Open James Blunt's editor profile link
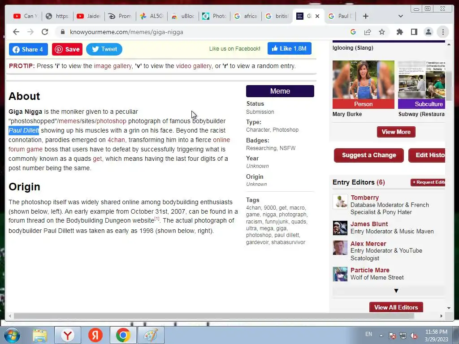Image resolution: width=459 pixels, height=344 pixels. click(x=369, y=224)
